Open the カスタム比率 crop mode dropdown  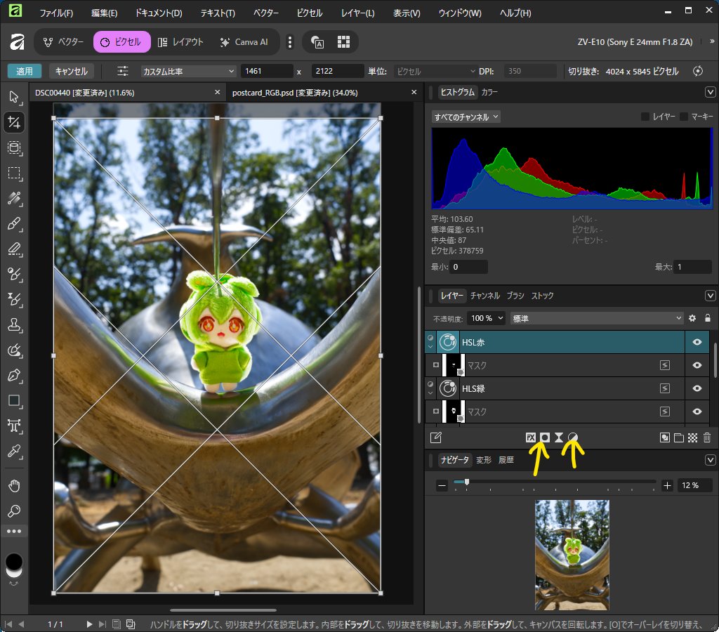point(188,71)
